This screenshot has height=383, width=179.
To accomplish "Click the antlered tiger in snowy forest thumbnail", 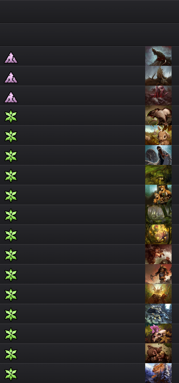I will (158, 373).
